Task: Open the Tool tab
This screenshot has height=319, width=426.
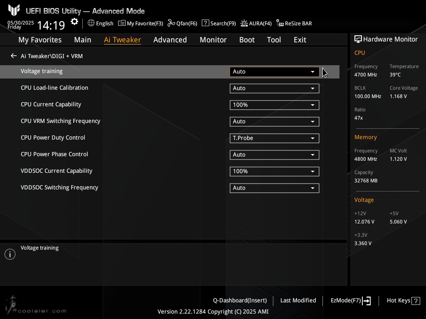Action: pyautogui.click(x=274, y=40)
